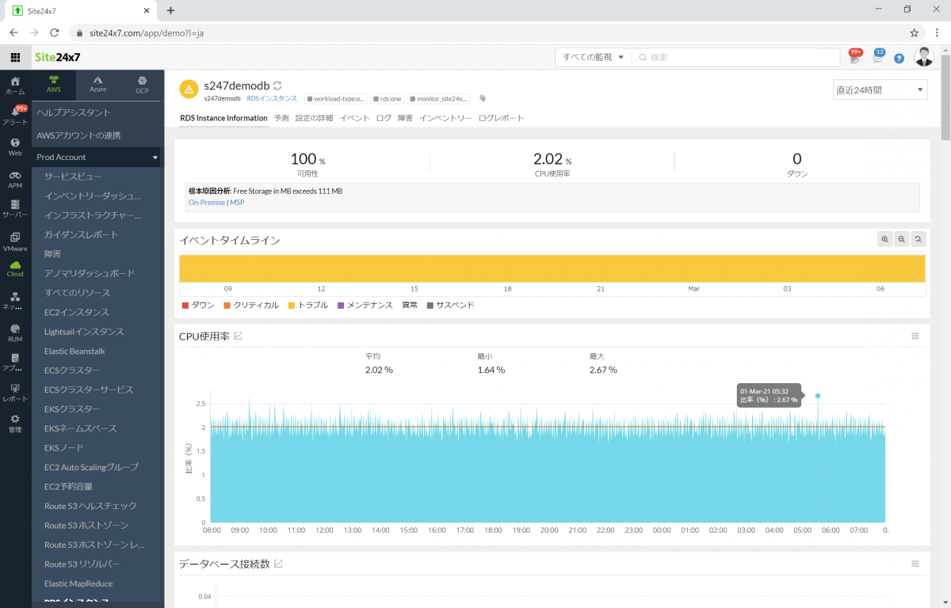Screen dimensions: 951x608
Task: Click the 検索 search field
Action: [x=737, y=57]
